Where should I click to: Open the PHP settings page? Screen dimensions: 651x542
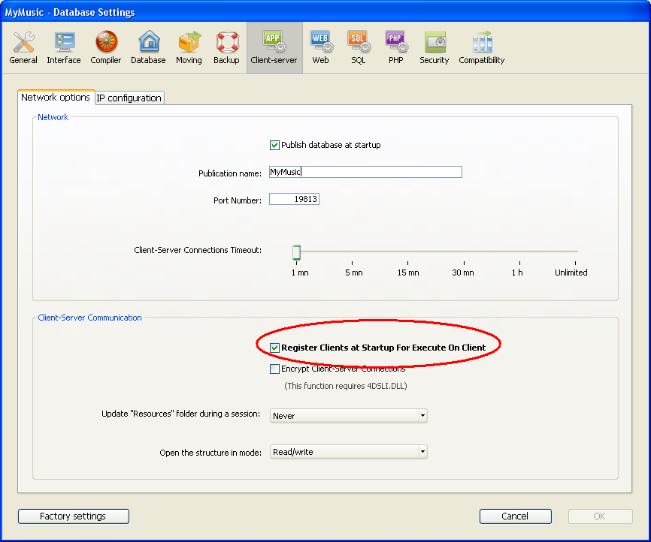tap(395, 48)
